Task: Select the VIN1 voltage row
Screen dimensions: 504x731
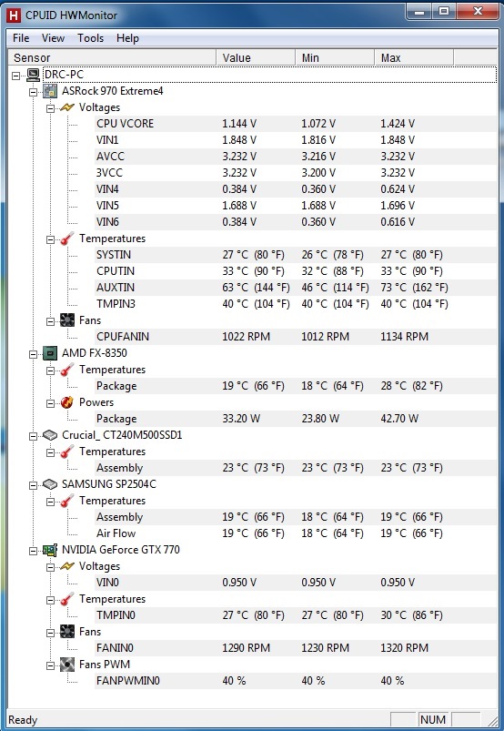Action: (296, 140)
